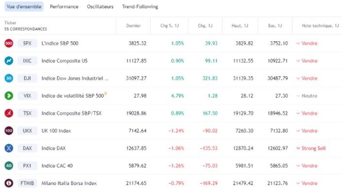Click the SPX ticker symbol badge

tap(27, 43)
